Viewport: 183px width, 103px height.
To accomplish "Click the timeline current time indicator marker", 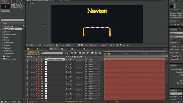I will tap(109, 54).
